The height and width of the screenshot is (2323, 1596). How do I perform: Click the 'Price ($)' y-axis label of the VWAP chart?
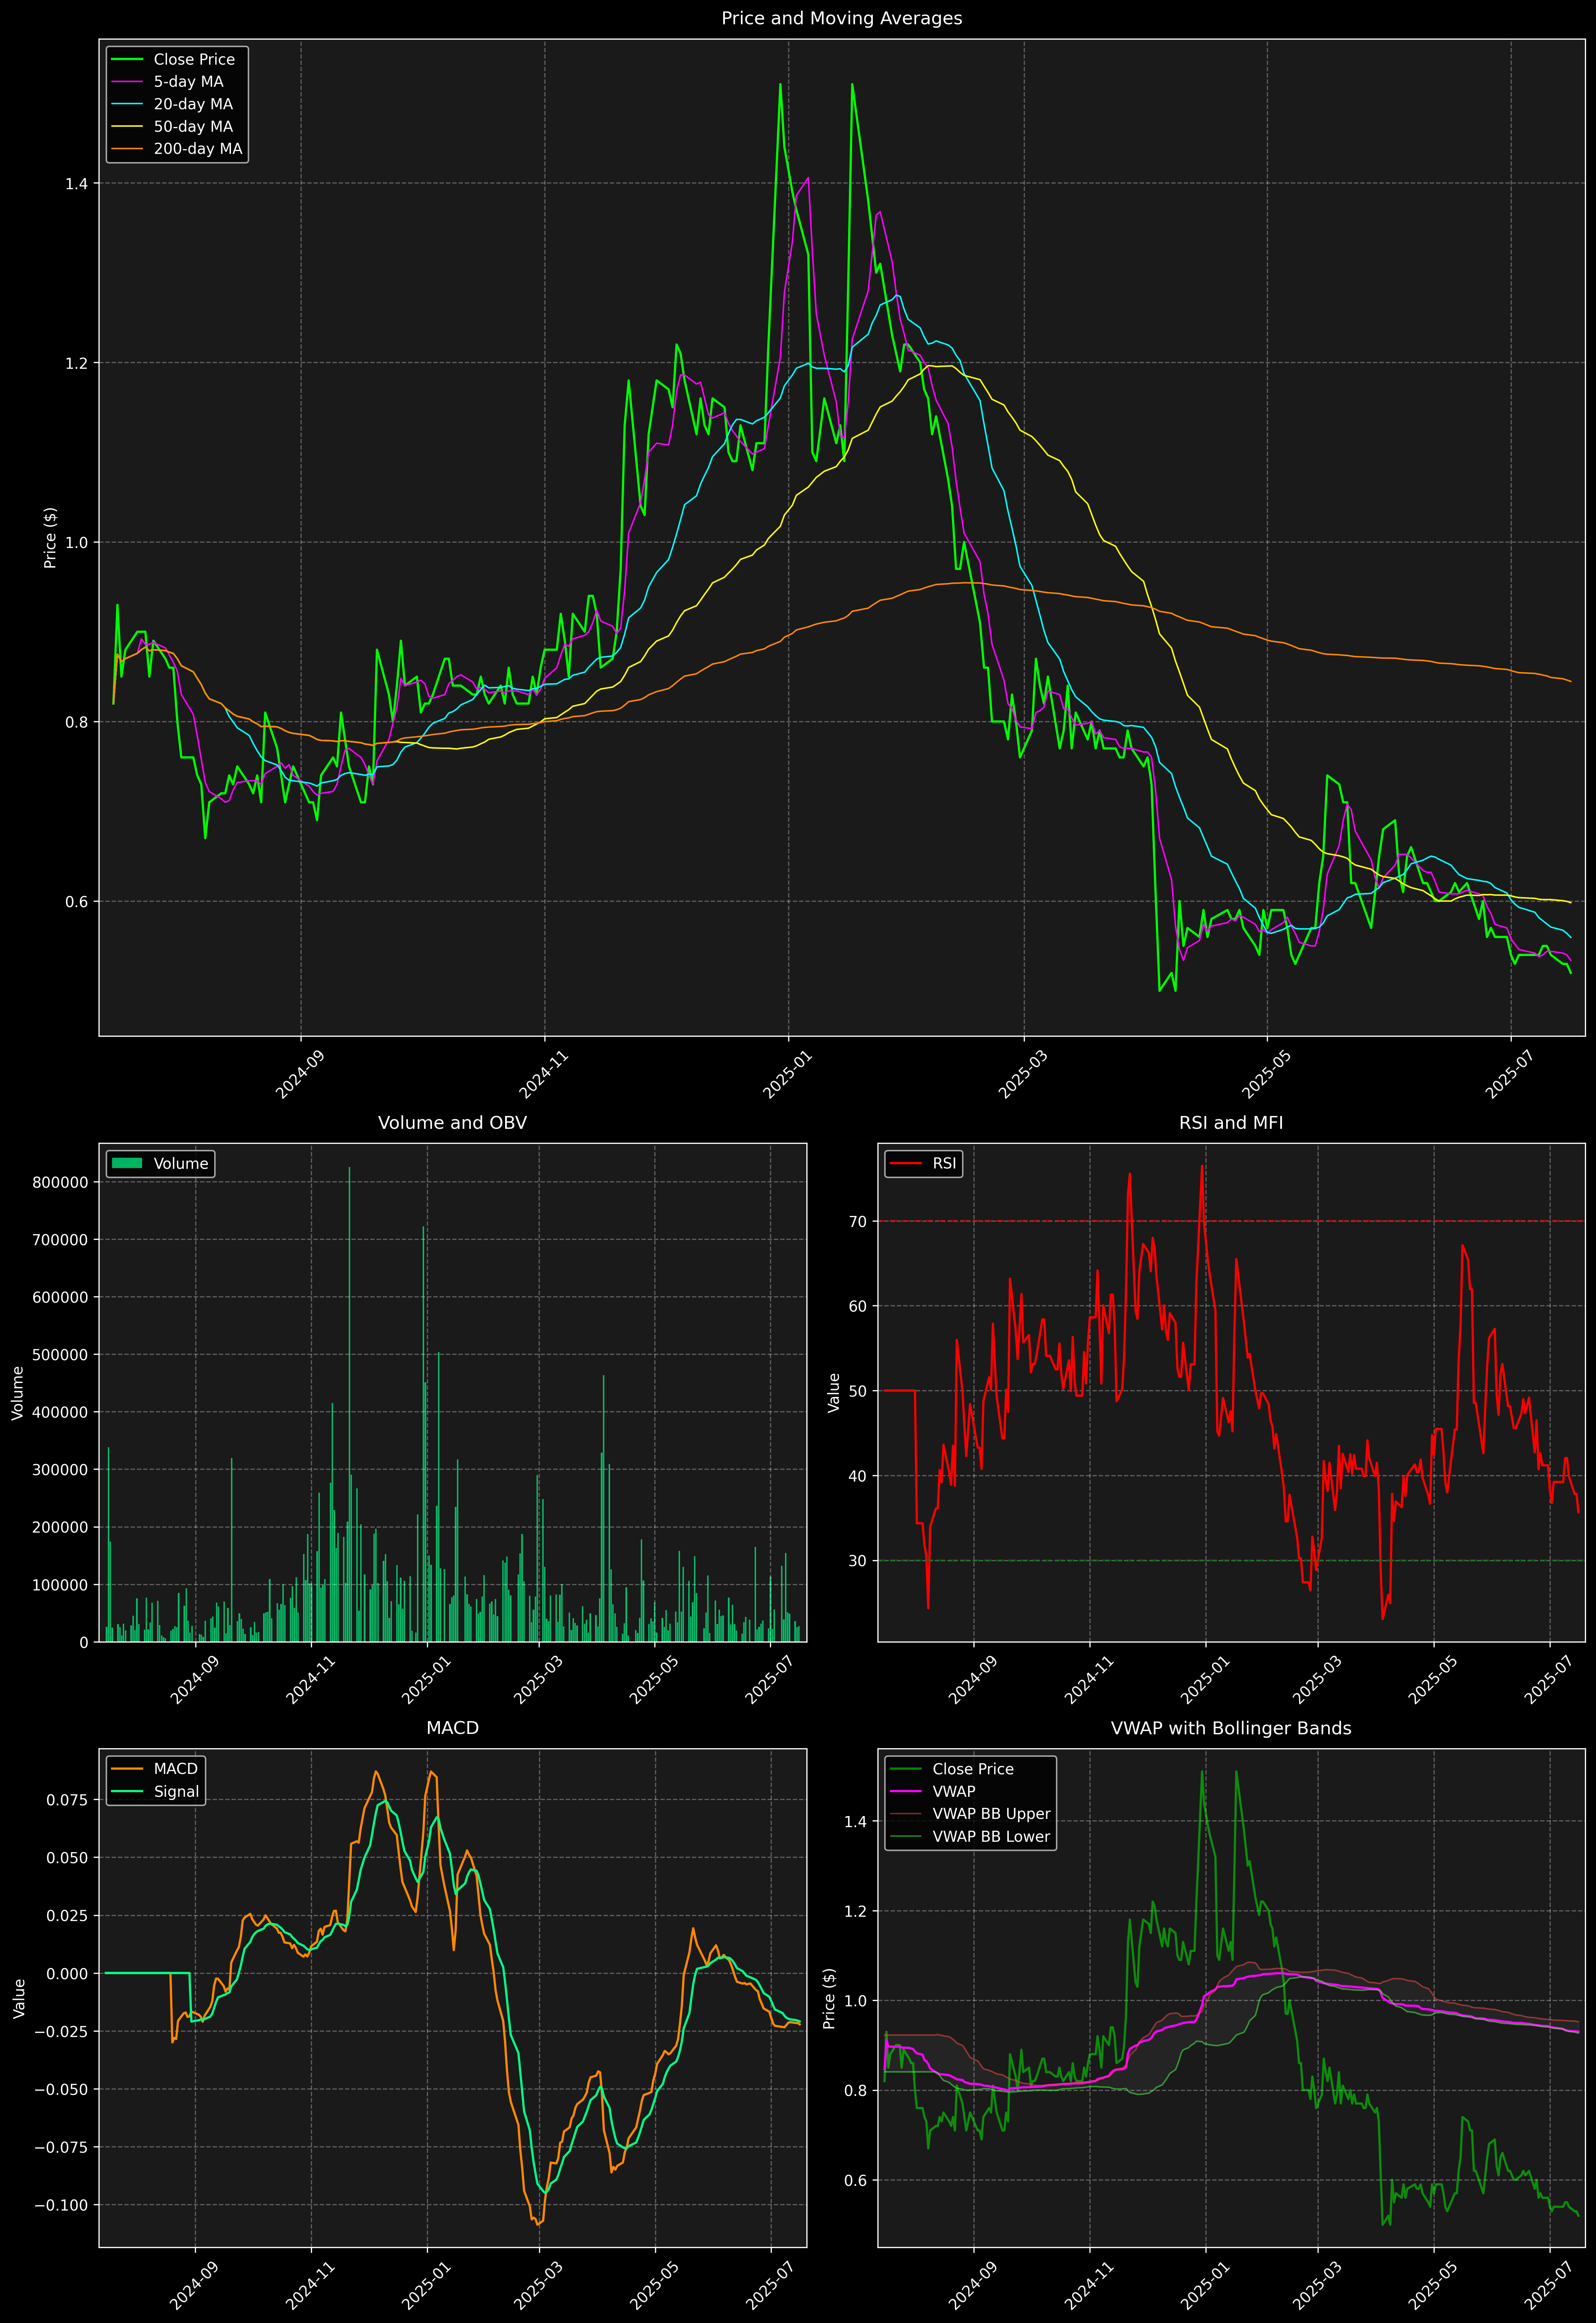click(829, 1998)
